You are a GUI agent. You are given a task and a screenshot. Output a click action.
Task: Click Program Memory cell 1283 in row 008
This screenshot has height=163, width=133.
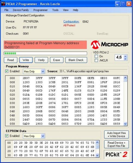click(x=26, y=82)
